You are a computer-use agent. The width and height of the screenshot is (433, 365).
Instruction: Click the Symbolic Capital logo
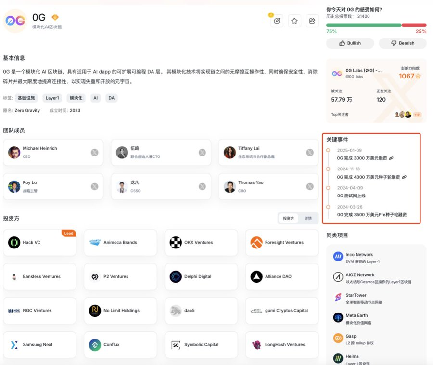pyautogui.click(x=176, y=345)
